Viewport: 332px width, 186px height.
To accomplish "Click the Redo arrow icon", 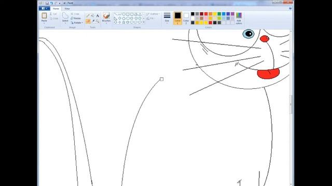I will pyautogui.click(x=56, y=3).
